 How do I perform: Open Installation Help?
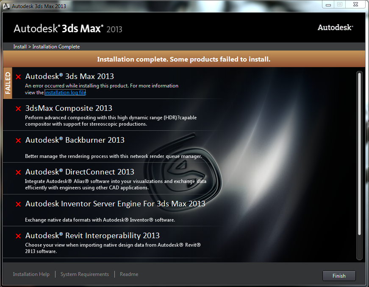31,274
